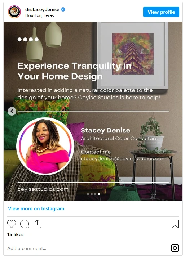Click Stacey Denise's circular portrait

click(45, 146)
